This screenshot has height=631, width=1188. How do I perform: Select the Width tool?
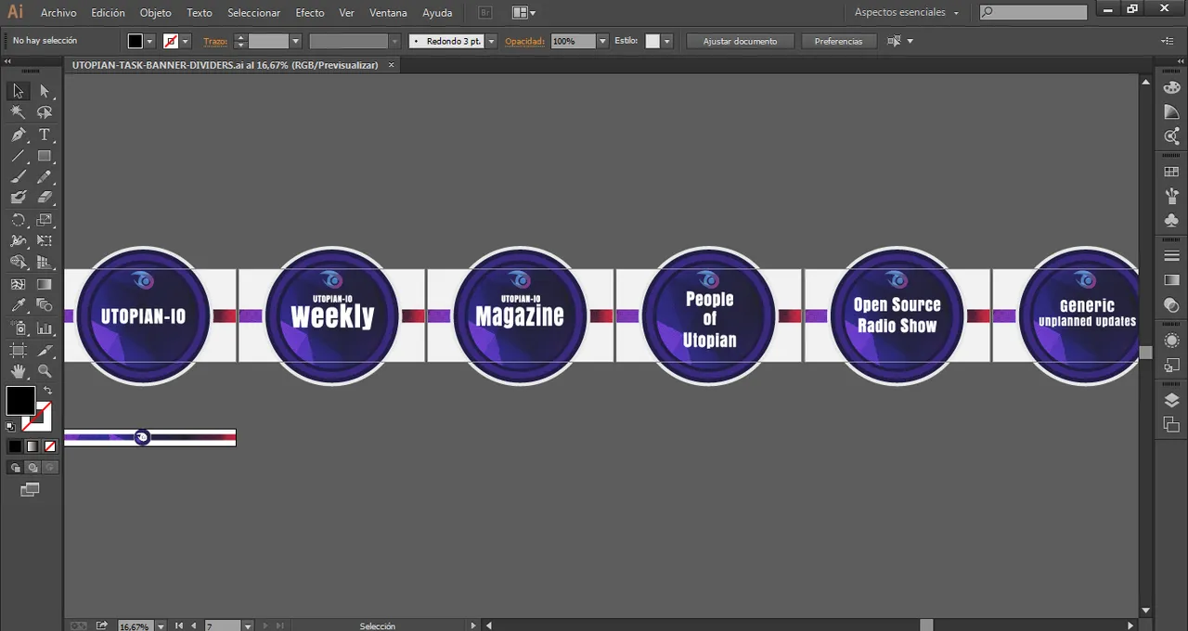coord(18,241)
